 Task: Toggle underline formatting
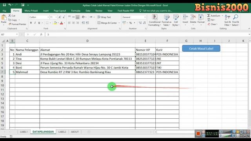pos(39,23)
